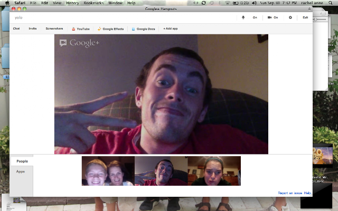Select the People tab
Viewport: 338px width, 211px height.
tap(22, 161)
